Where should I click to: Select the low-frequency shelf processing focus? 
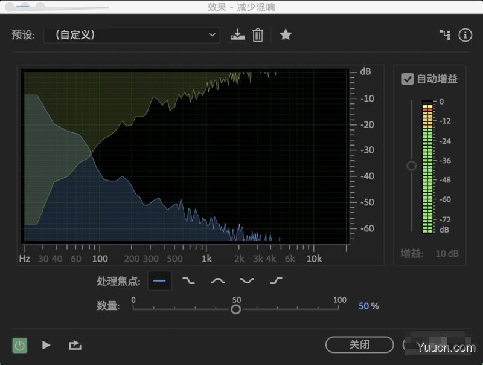pyautogui.click(x=188, y=280)
